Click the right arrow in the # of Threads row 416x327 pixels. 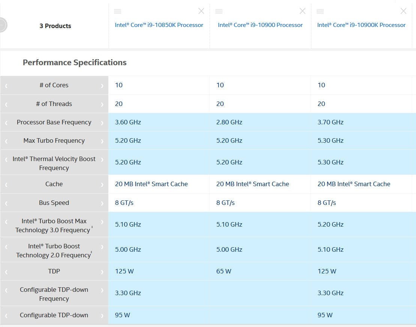click(x=102, y=105)
